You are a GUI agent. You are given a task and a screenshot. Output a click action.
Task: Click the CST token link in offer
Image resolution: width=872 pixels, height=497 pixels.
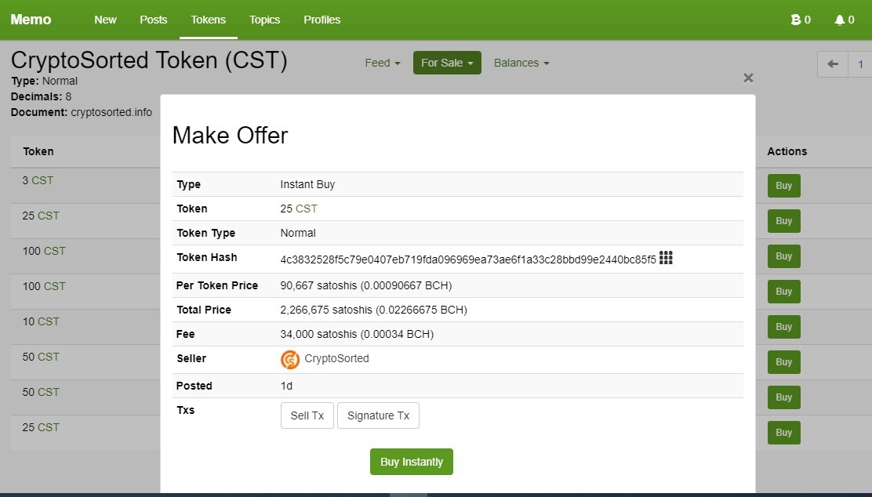pyautogui.click(x=307, y=209)
